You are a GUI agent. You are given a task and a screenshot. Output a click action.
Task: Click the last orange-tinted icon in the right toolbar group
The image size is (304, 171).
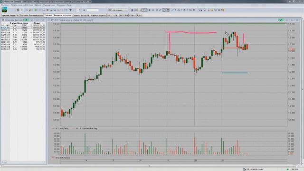[x=223, y=10]
